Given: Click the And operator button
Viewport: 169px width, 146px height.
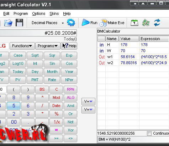Looking at the screenshot, I should pyautogui.click(x=70, y=106).
